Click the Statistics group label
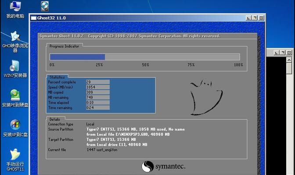295x175 pixels. point(57,77)
